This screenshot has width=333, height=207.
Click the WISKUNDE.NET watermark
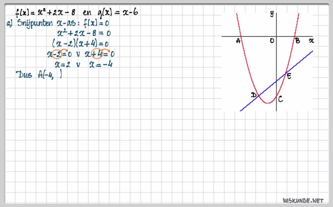303,200
